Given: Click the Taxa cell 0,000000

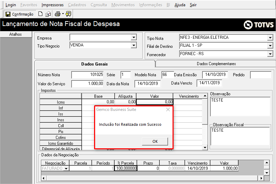Looking at the screenshot, I should click(x=172, y=168).
